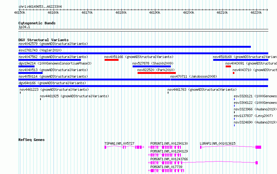Open variant nsv4040513 label

point(53,70)
